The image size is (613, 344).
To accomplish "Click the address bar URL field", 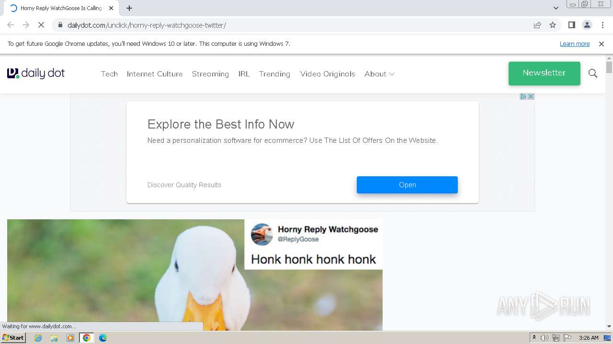I will (x=292, y=25).
